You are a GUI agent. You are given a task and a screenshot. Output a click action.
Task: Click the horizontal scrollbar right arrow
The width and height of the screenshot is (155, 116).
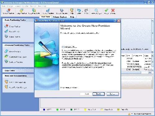click(x=150, y=72)
